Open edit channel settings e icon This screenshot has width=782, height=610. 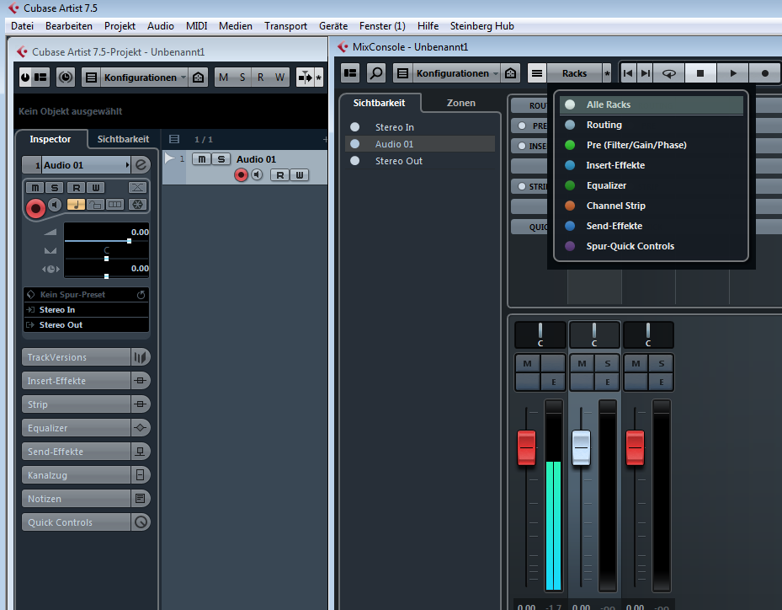click(141, 165)
